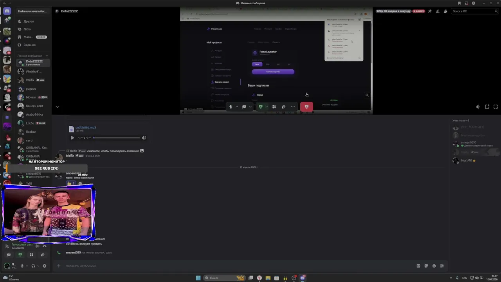Collapse the call view chevron arrow
This screenshot has height=282, width=501.
click(57, 107)
